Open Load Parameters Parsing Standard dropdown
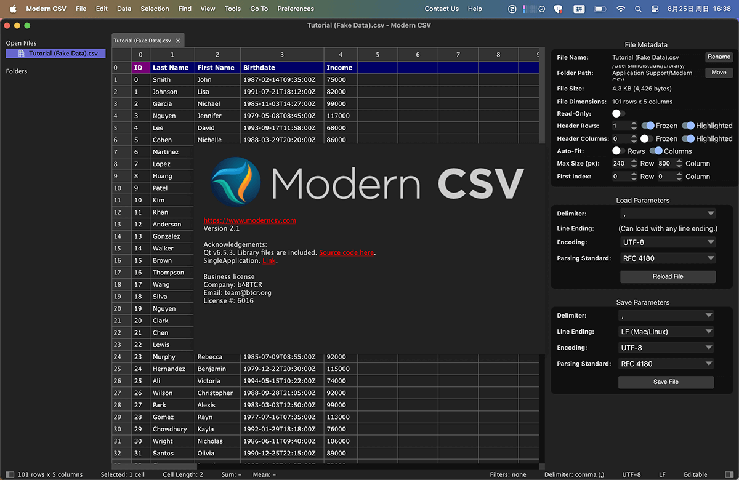The height and width of the screenshot is (480, 739). [x=668, y=258]
